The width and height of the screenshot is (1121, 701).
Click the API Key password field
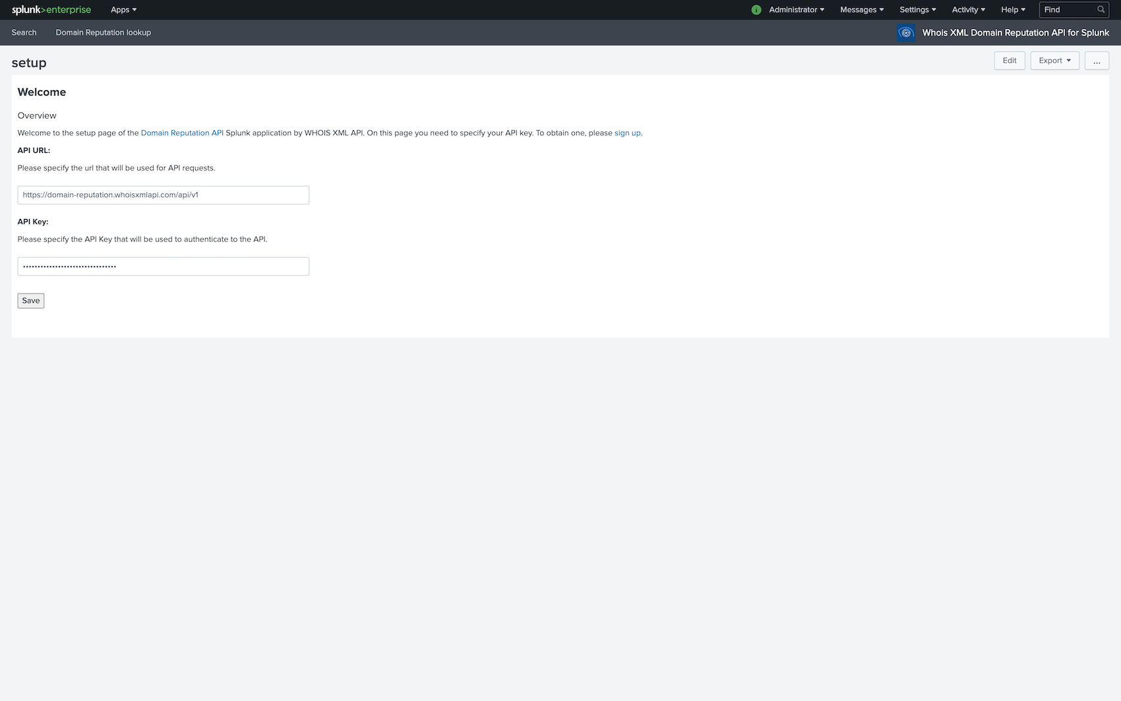[x=164, y=266]
